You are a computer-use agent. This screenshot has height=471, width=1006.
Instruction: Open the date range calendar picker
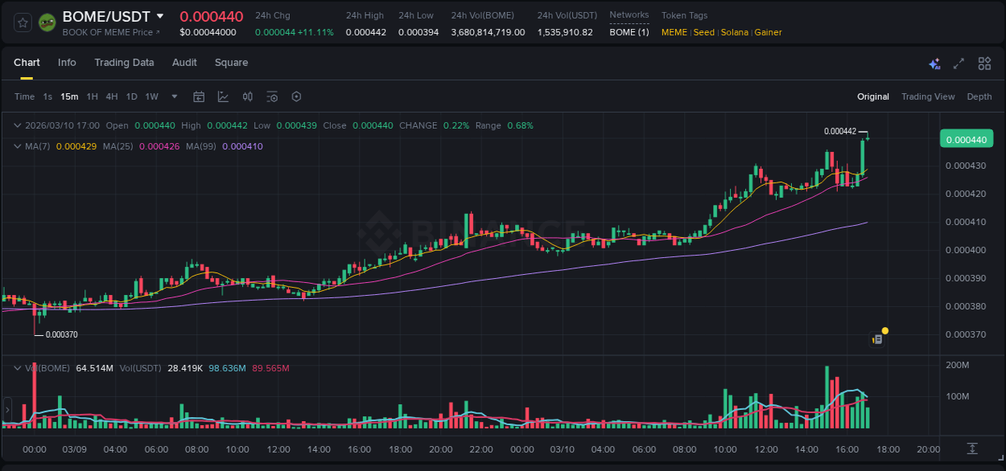(x=199, y=96)
